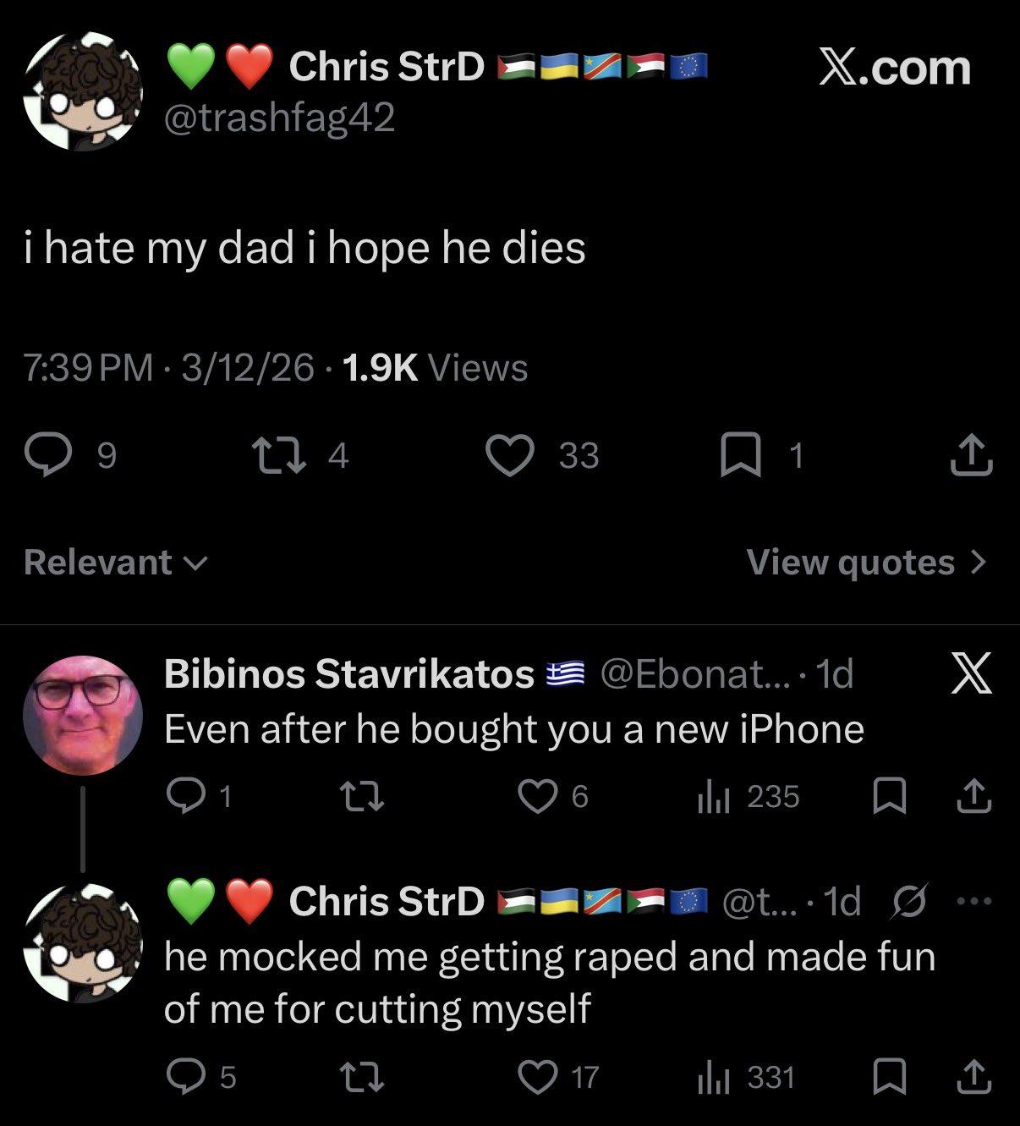Open the Relevant sort dropdown

coord(115,563)
